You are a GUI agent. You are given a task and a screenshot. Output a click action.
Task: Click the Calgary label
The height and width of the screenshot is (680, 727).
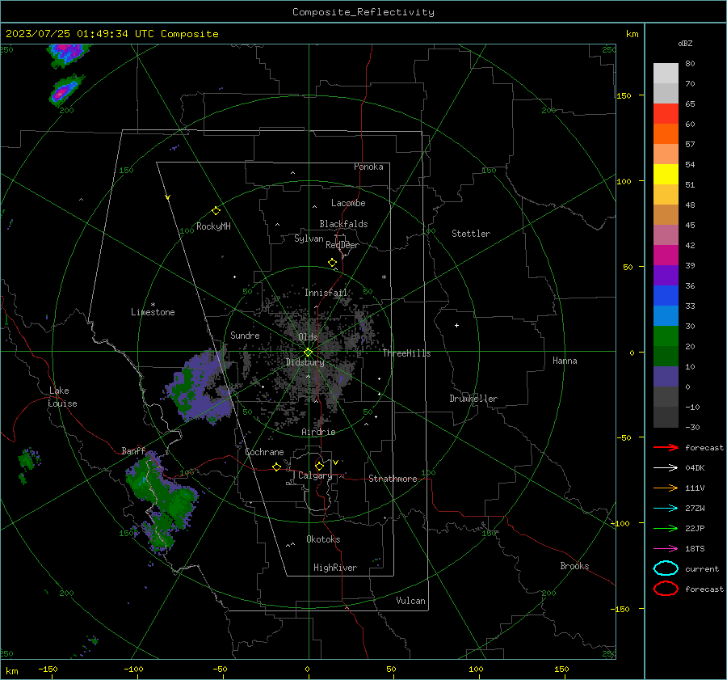[315, 475]
